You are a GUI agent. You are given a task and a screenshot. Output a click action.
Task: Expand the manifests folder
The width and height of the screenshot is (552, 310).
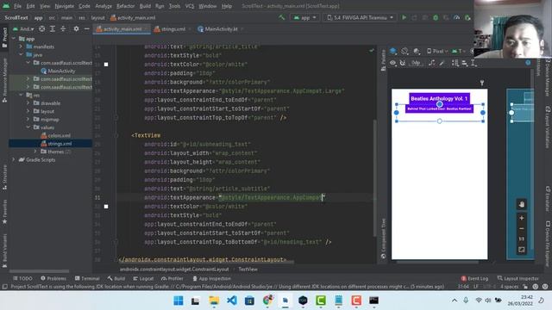(x=21, y=46)
